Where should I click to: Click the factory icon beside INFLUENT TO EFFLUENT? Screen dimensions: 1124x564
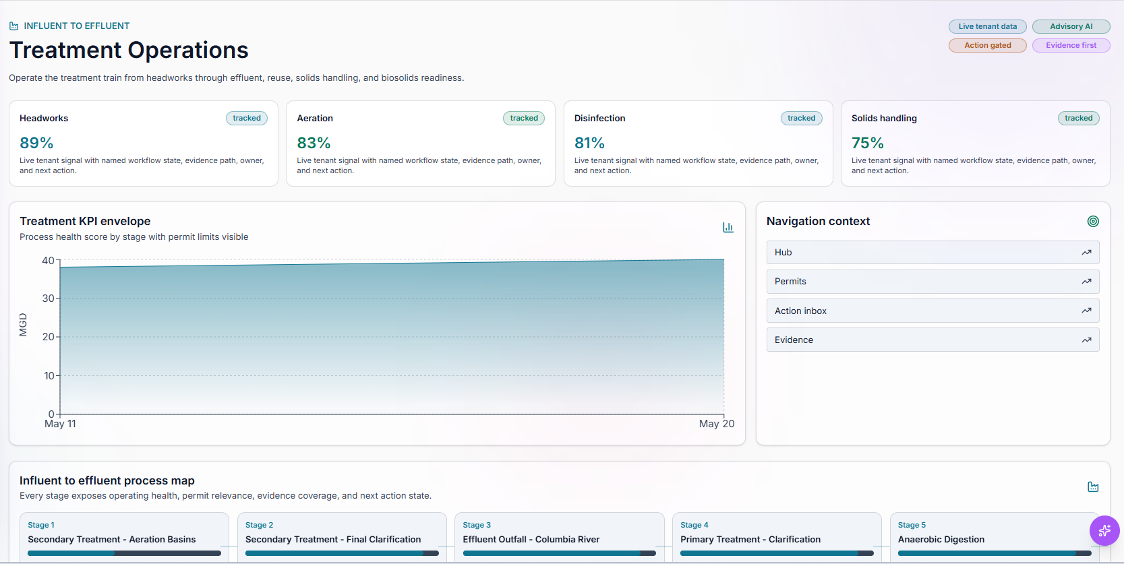pyautogui.click(x=14, y=26)
